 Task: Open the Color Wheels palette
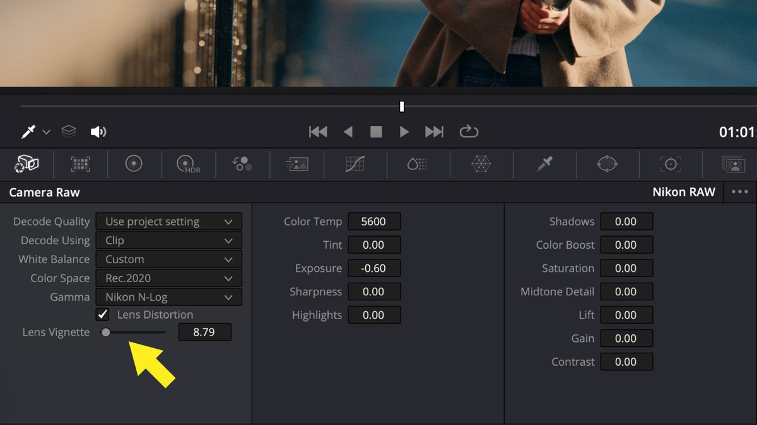[x=134, y=164]
